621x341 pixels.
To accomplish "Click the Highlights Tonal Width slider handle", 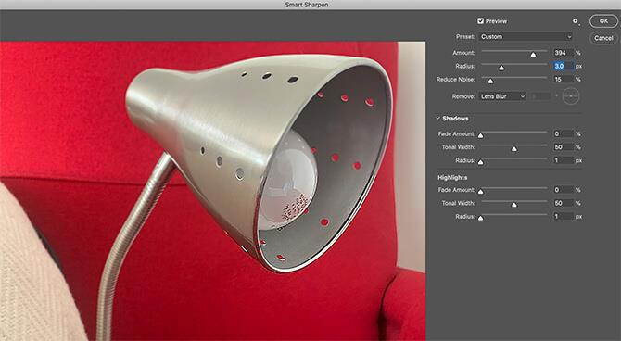I will (x=514, y=205).
